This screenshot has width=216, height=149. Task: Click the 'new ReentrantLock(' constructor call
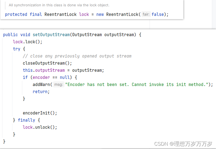click(118, 14)
